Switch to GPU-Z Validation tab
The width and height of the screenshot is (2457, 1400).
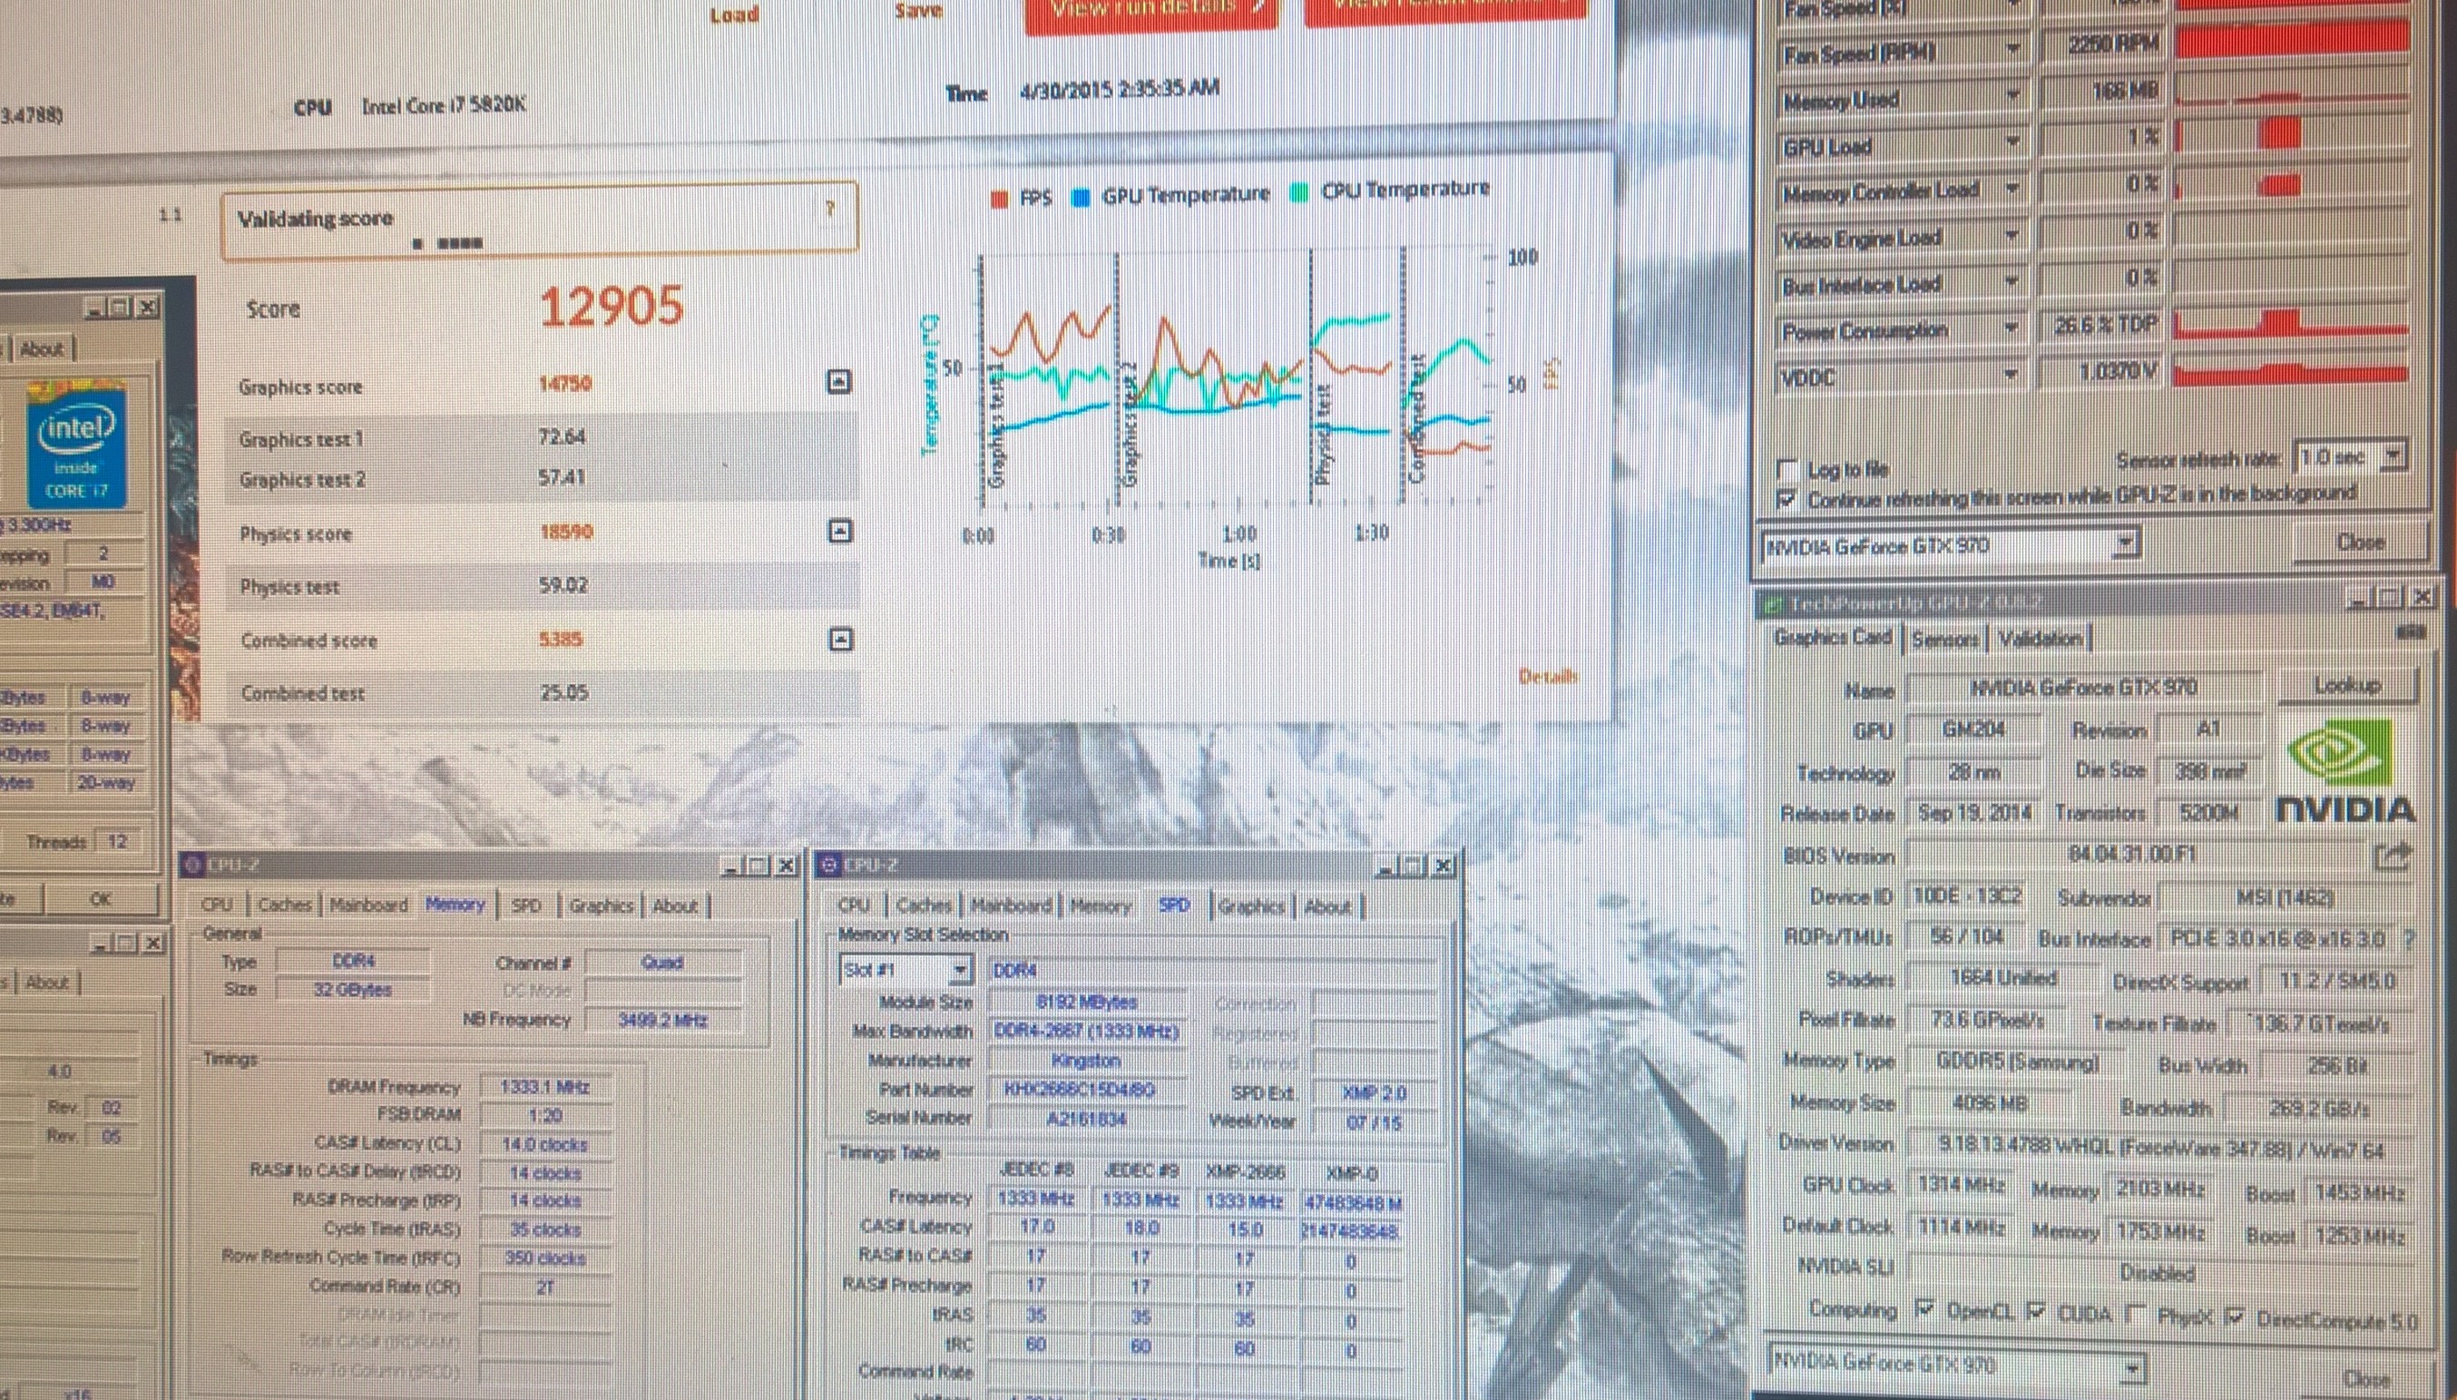point(2040,639)
